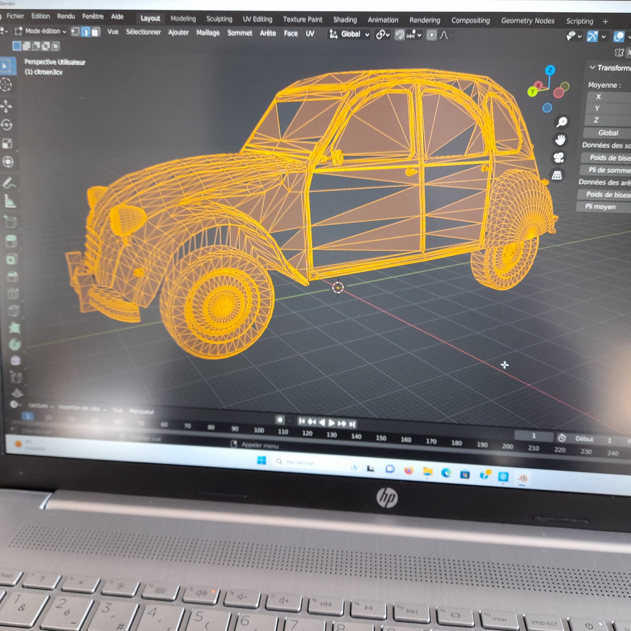Screen dimensions: 631x631
Task: Click the viewport zoom magnifier icon
Action: [562, 122]
